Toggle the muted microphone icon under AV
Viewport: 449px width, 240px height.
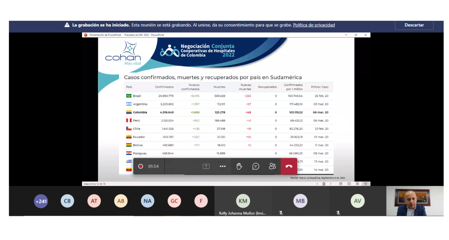coord(338,213)
